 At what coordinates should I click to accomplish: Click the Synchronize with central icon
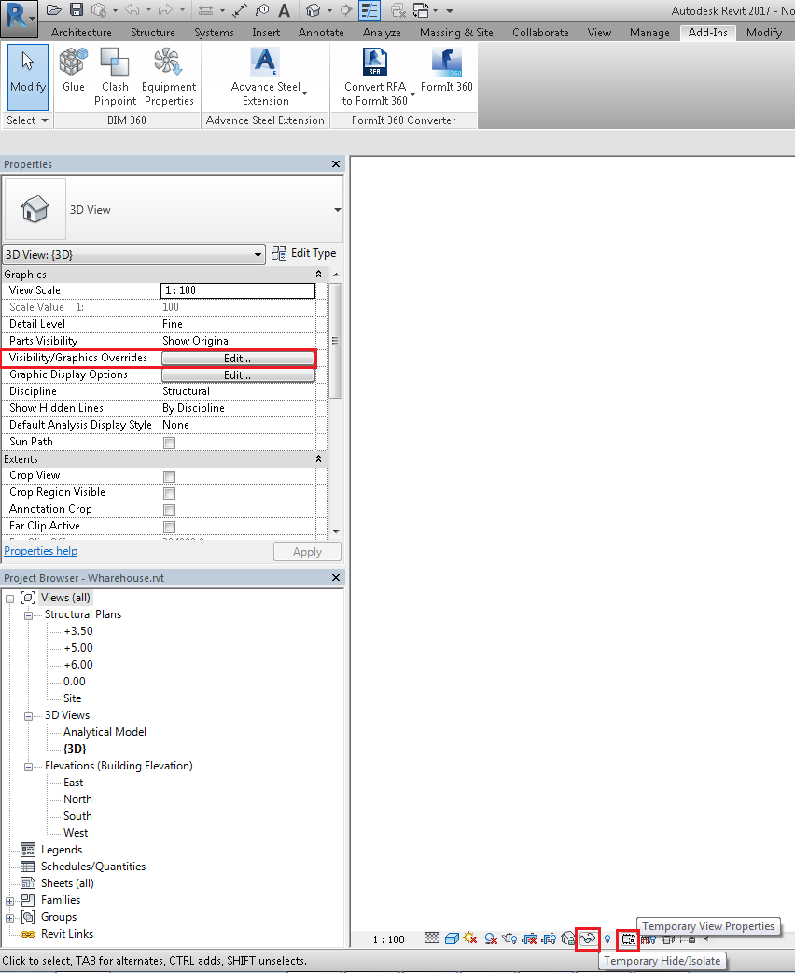[99, 10]
